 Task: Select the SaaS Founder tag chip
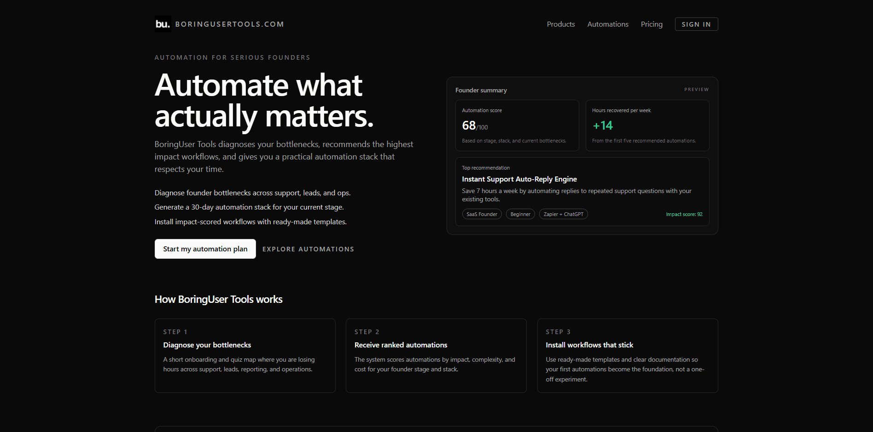(x=482, y=214)
